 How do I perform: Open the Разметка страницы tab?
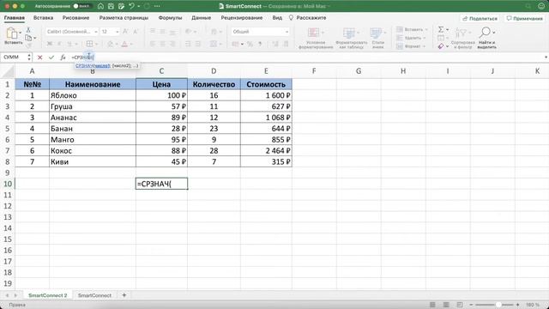[x=124, y=17]
